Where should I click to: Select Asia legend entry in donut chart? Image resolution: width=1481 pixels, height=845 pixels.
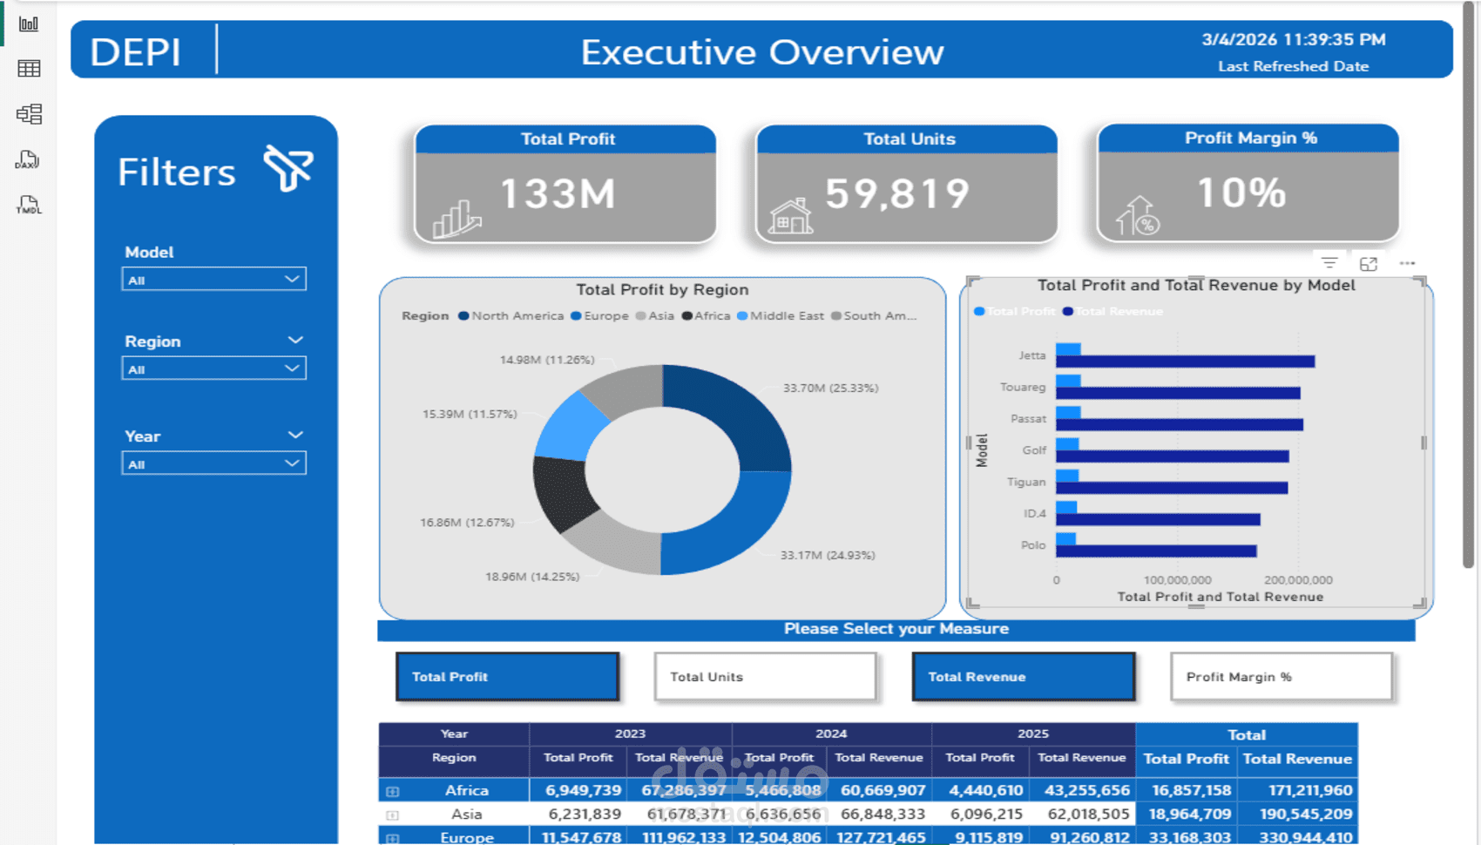point(655,316)
